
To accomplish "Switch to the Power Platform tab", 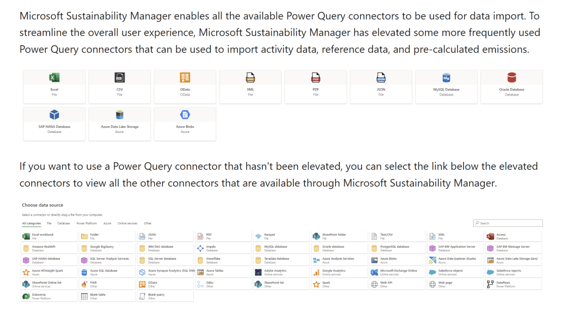I will click(x=87, y=223).
